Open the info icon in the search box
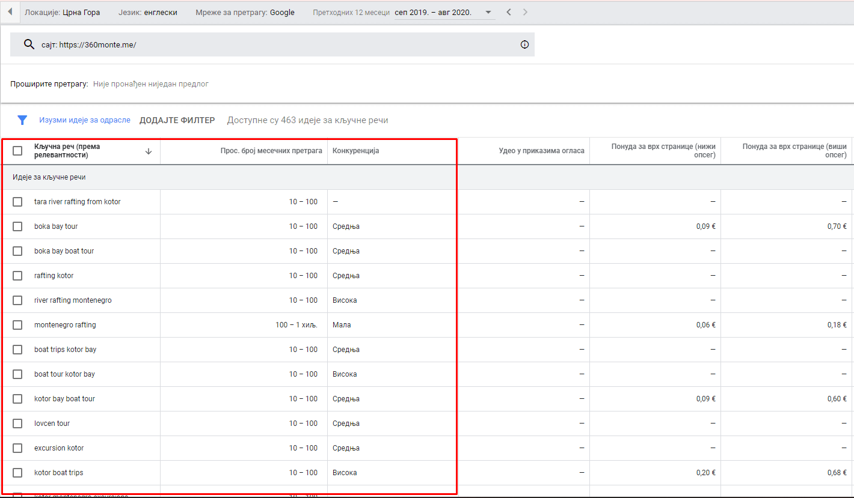The width and height of the screenshot is (854, 498). (x=524, y=44)
